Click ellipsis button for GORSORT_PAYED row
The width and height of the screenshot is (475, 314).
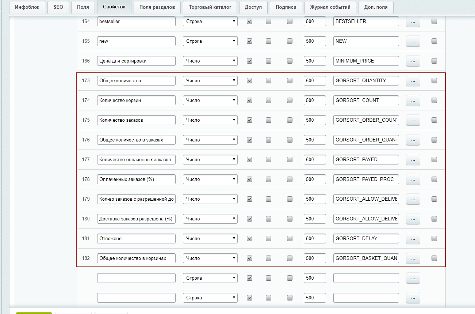tap(413, 160)
